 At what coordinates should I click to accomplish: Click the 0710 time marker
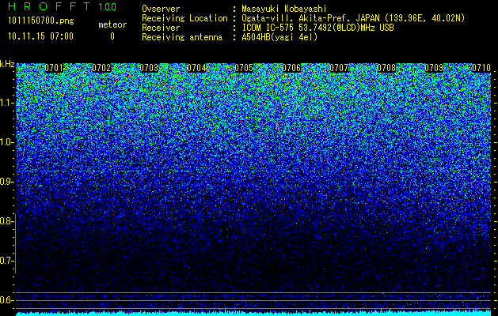(481, 68)
